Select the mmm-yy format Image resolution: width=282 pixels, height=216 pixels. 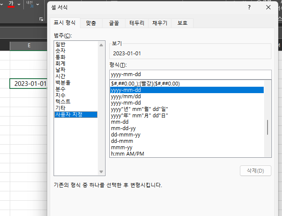(x=187, y=148)
